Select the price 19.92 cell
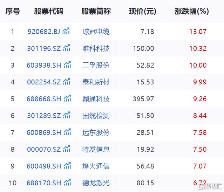This screenshot has width=224, height=192. click(x=145, y=149)
